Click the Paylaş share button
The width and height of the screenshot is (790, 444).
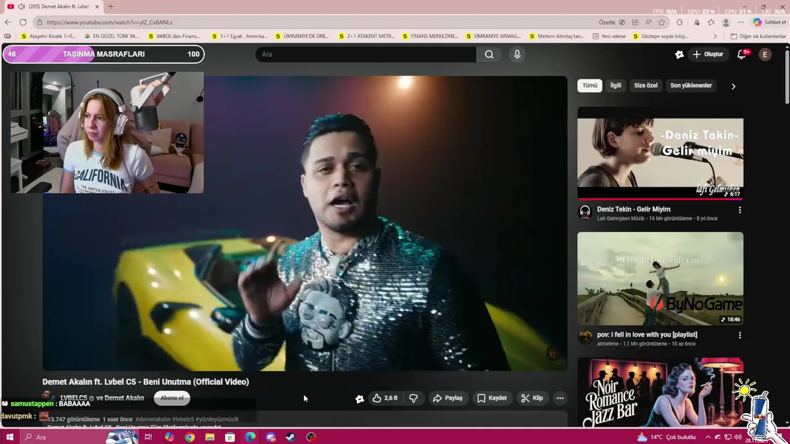447,398
